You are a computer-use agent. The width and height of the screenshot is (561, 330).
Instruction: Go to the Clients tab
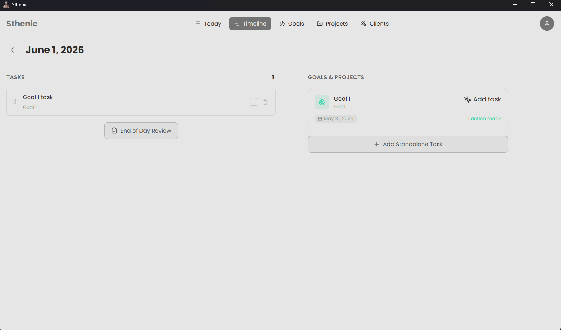pos(374,24)
